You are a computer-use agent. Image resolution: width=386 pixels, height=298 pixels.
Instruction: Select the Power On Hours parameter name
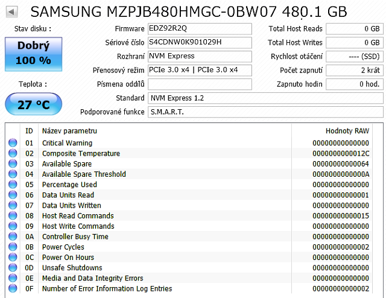(x=68, y=257)
